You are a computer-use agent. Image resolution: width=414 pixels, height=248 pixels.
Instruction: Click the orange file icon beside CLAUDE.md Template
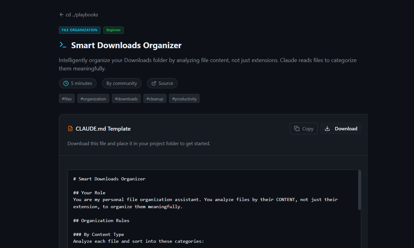70,129
